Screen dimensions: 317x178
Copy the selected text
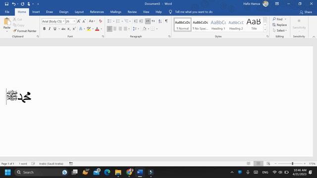[x=19, y=25]
